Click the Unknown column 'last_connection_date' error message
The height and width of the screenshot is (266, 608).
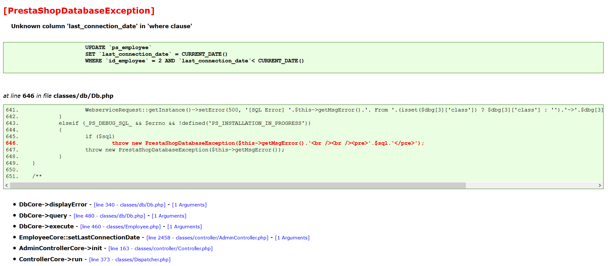(x=102, y=26)
